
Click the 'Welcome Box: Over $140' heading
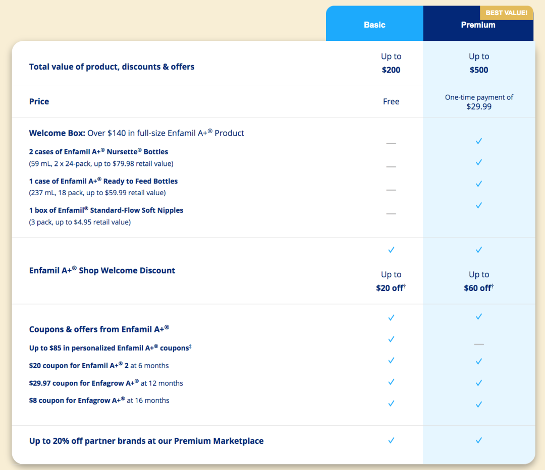coord(137,133)
